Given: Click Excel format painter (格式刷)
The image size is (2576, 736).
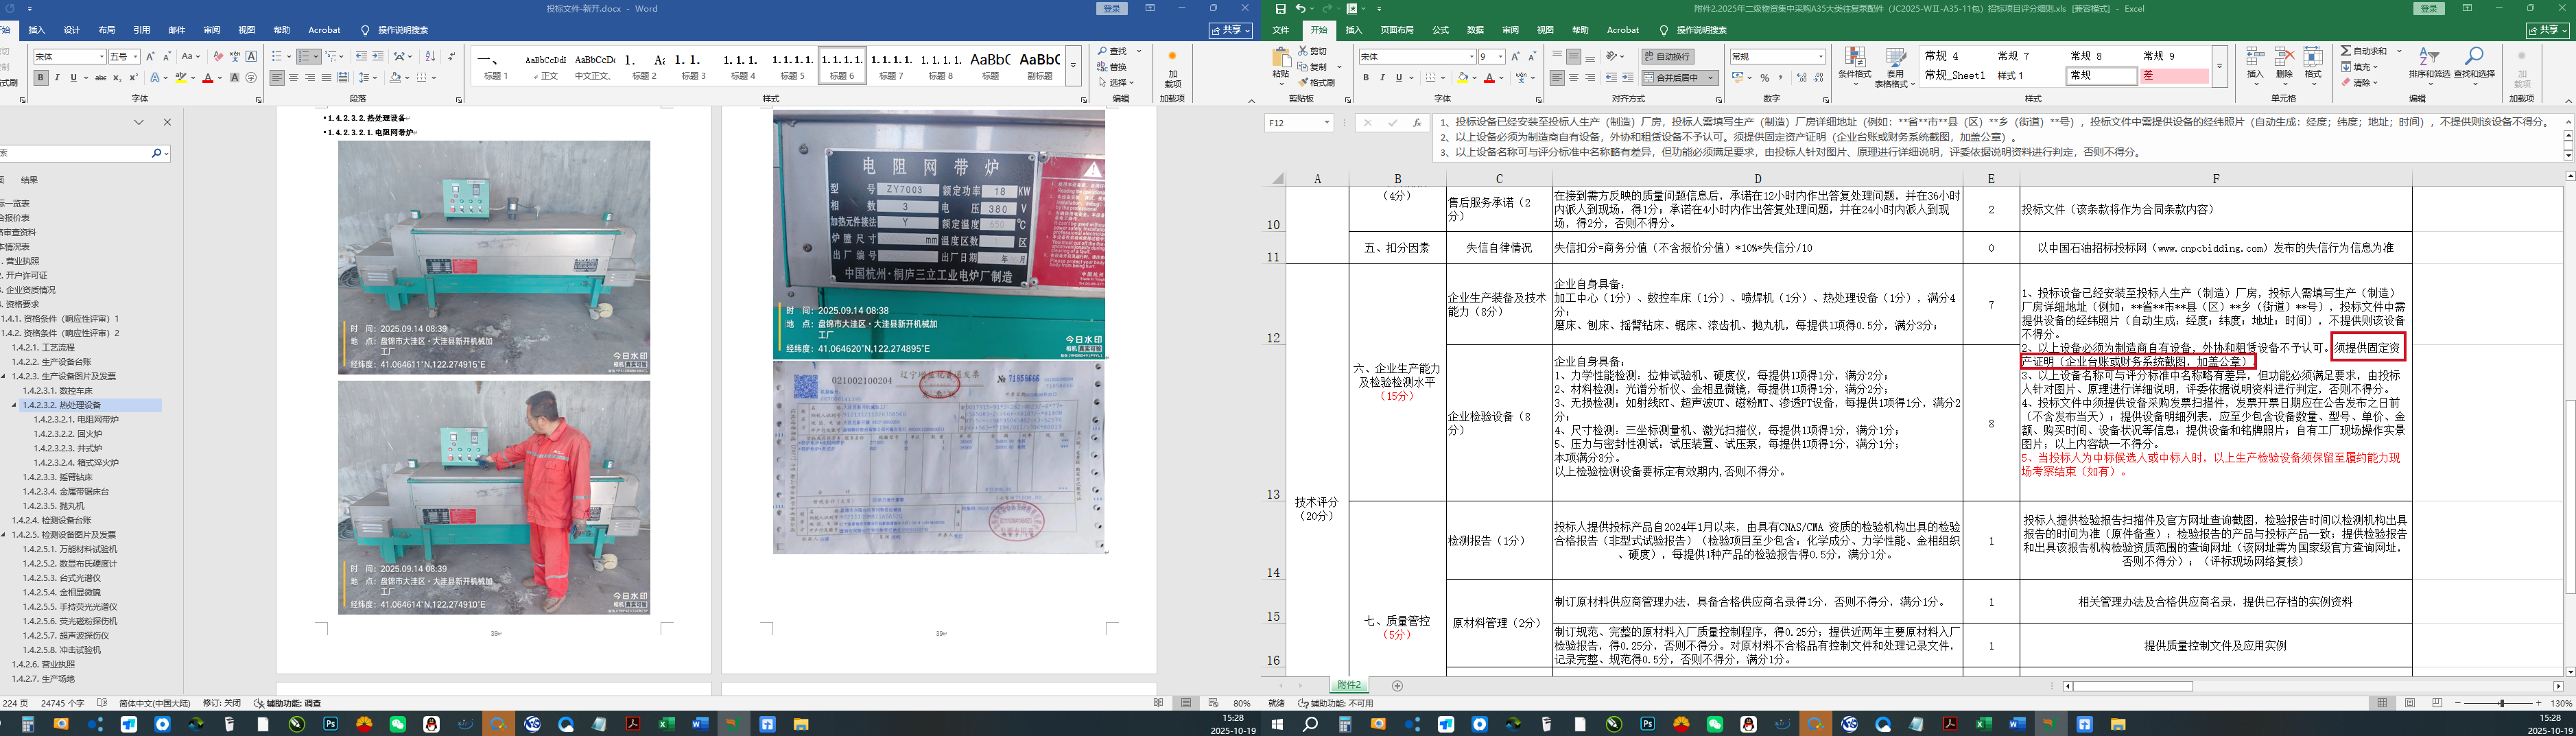Looking at the screenshot, I should [1316, 83].
